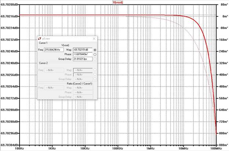The height and width of the screenshot is (151, 229).
Task: Click the LTspice icon in dialog title
Action: [40, 39]
